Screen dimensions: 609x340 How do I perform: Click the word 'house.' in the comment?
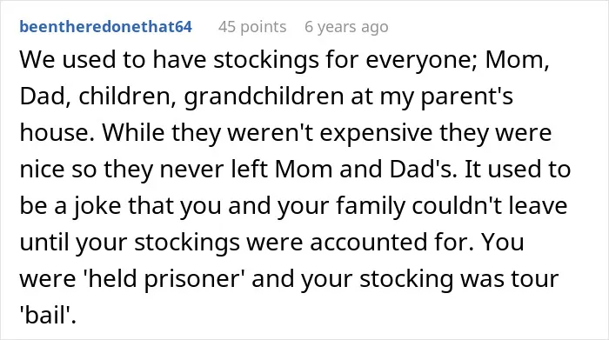(x=57, y=132)
